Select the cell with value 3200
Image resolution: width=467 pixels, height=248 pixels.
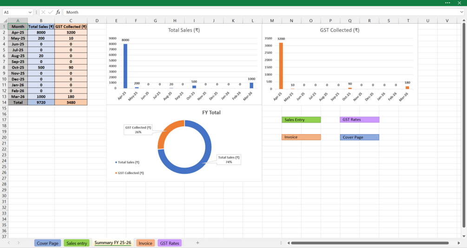click(x=71, y=33)
